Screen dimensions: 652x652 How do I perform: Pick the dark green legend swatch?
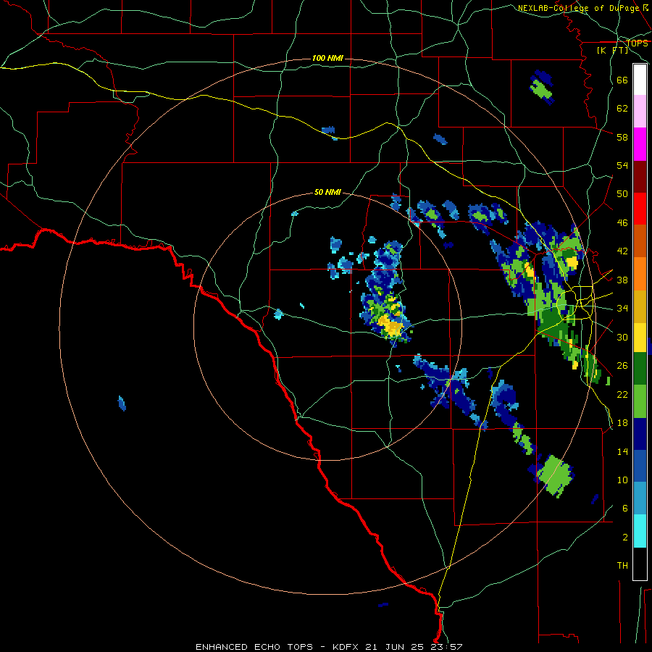pyautogui.click(x=640, y=369)
